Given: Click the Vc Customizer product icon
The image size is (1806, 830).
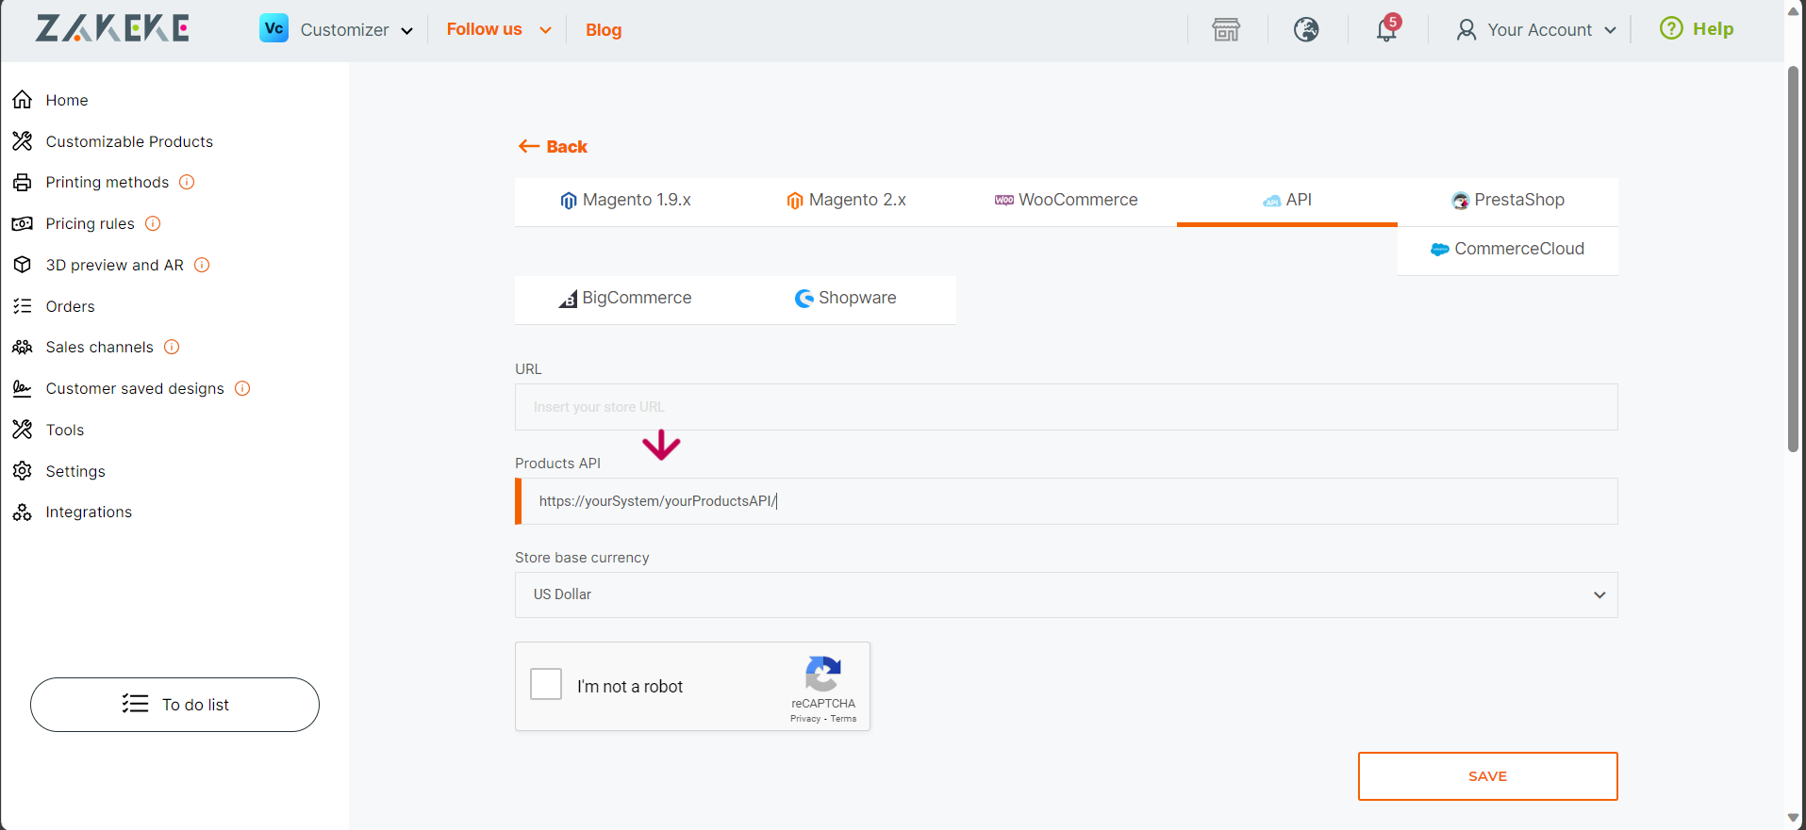Looking at the screenshot, I should tap(273, 28).
